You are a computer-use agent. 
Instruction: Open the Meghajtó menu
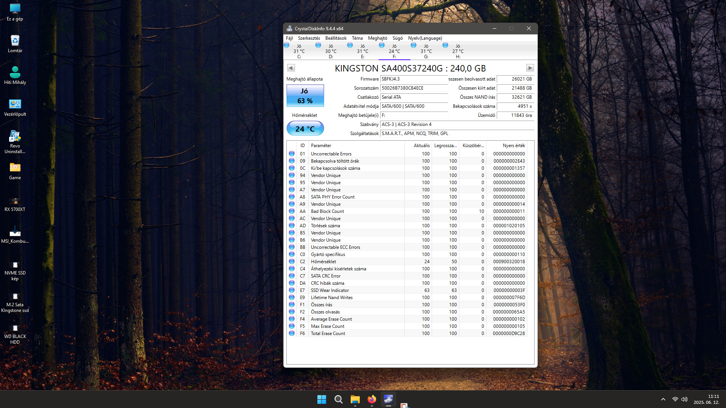click(x=378, y=38)
